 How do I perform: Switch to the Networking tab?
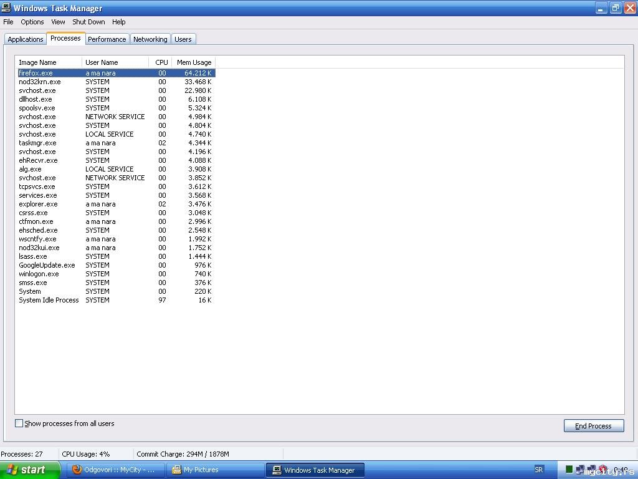(x=150, y=39)
